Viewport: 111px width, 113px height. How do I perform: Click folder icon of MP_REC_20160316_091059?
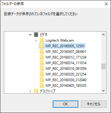[x=42, y=68]
